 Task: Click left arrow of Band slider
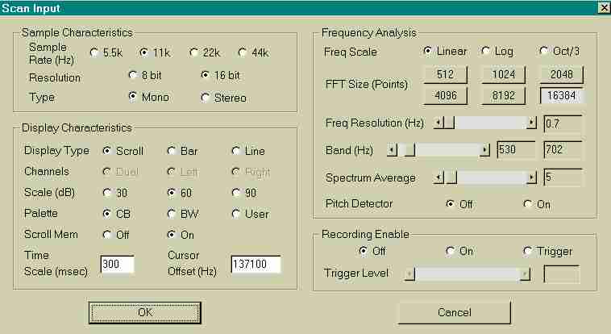(x=393, y=150)
